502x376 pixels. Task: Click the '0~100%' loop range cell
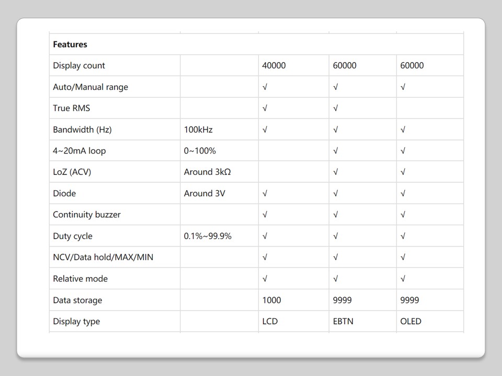point(200,151)
